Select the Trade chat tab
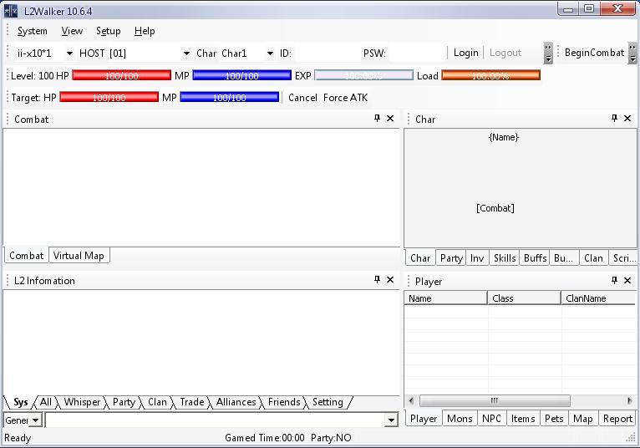640x448 pixels. pyautogui.click(x=192, y=402)
